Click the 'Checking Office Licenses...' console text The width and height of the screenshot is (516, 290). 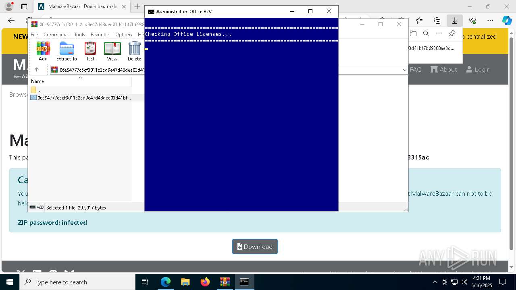click(x=188, y=34)
